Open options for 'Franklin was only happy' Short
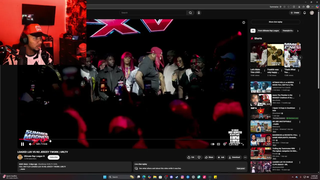 281,71
